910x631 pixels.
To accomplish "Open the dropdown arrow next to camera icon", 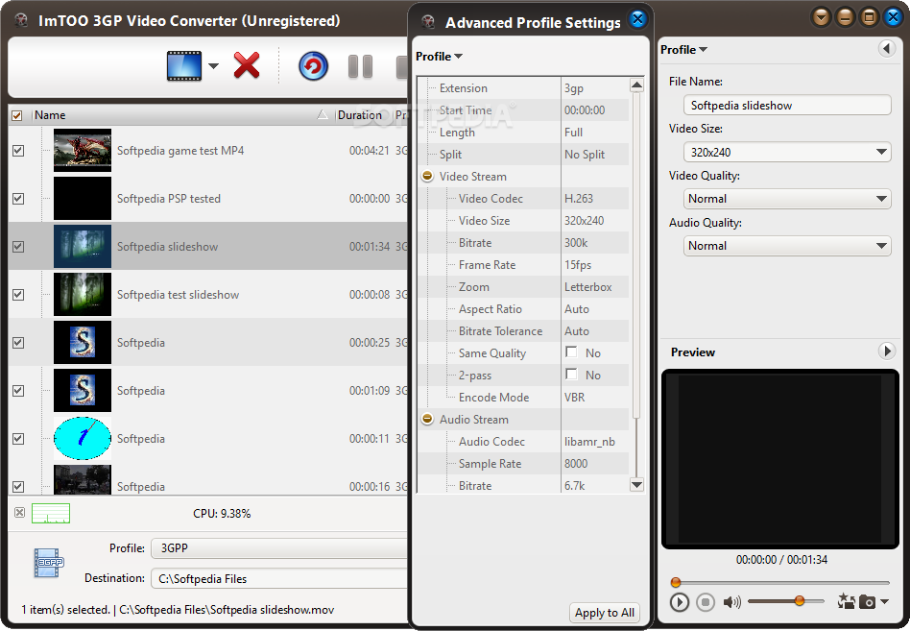I will point(884,602).
